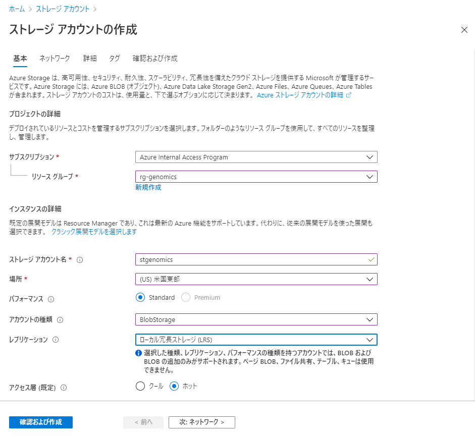
Task: Open Azure ストレージ アカウントの詳細 link
Action: (300, 95)
